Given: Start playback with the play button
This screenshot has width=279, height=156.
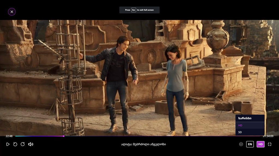Looking at the screenshot, I should coord(8,144).
